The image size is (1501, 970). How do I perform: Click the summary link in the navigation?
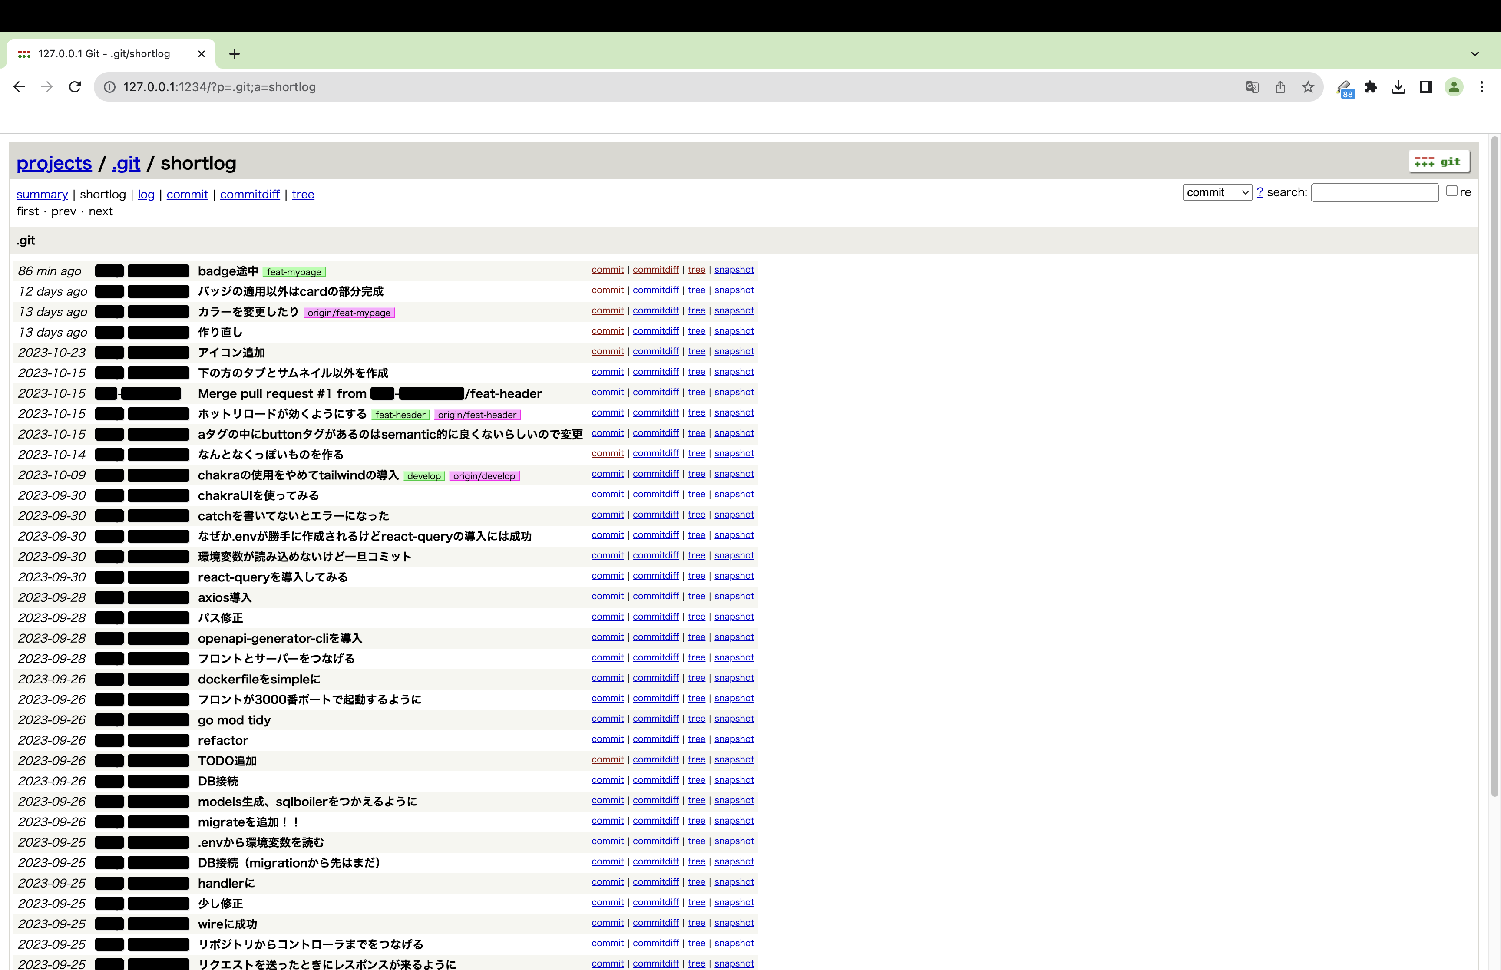42,194
